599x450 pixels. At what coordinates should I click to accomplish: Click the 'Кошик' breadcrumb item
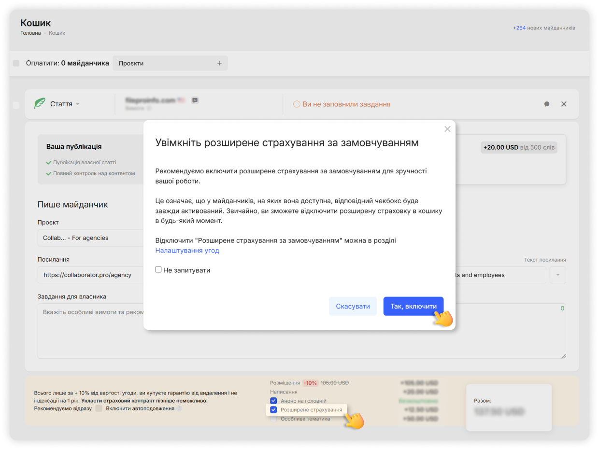[x=57, y=33]
